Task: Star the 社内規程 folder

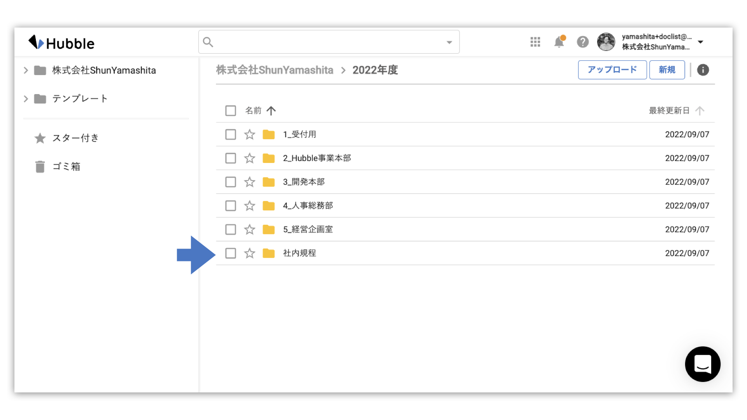Action: coord(249,254)
